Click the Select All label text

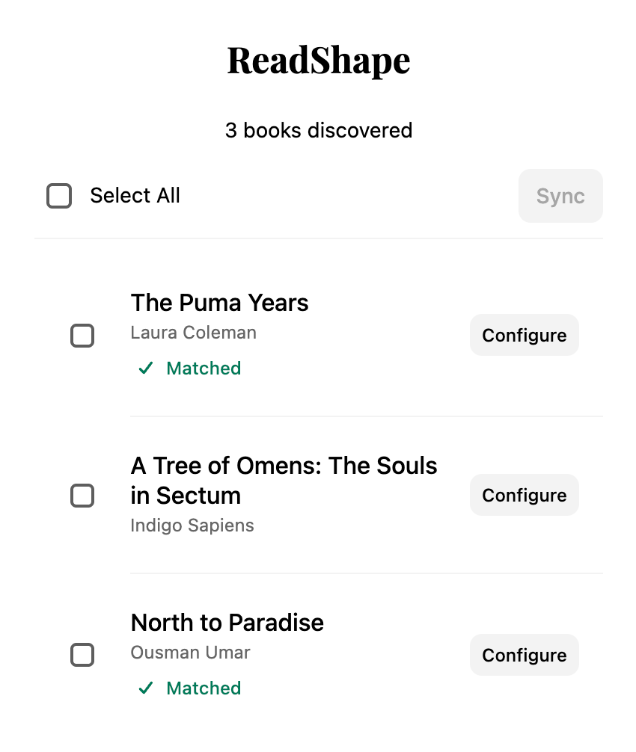coord(135,196)
